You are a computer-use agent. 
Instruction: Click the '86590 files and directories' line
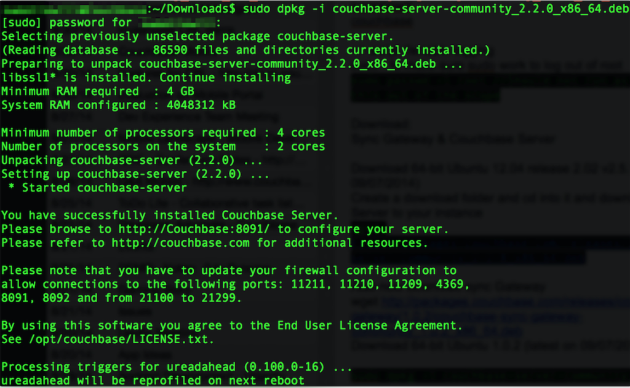point(245,50)
